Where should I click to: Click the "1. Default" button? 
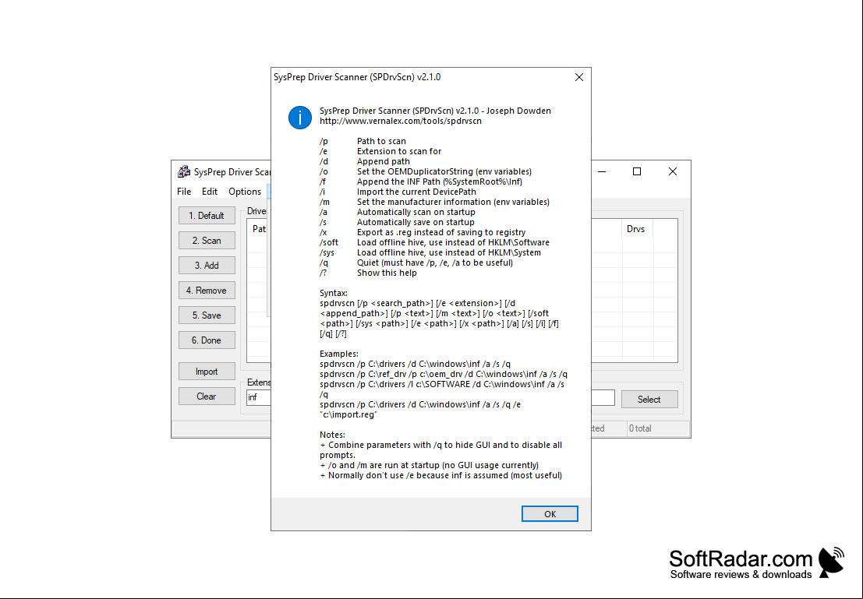coord(207,216)
